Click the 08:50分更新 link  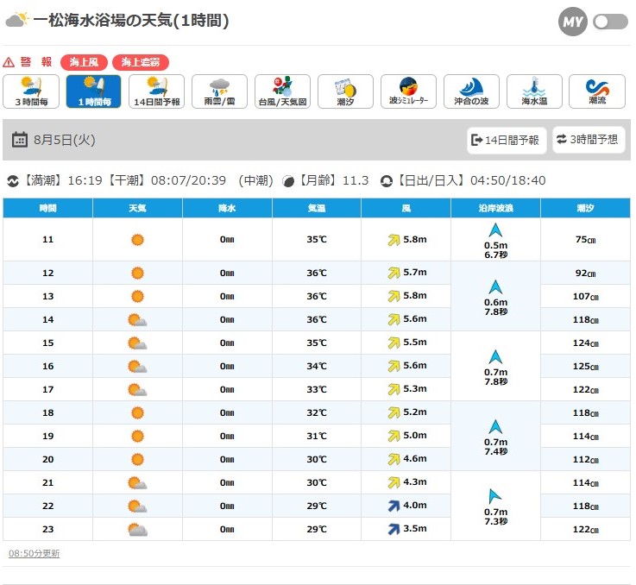click(x=34, y=553)
